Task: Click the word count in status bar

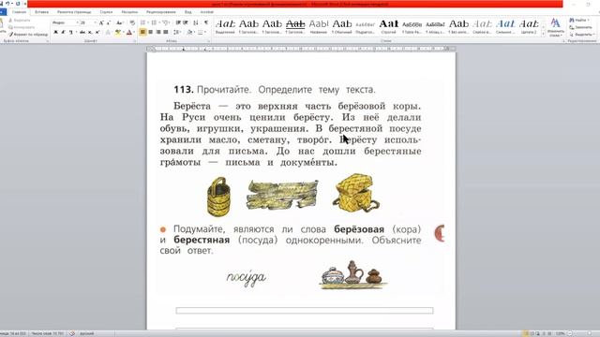Action: pyautogui.click(x=48, y=333)
